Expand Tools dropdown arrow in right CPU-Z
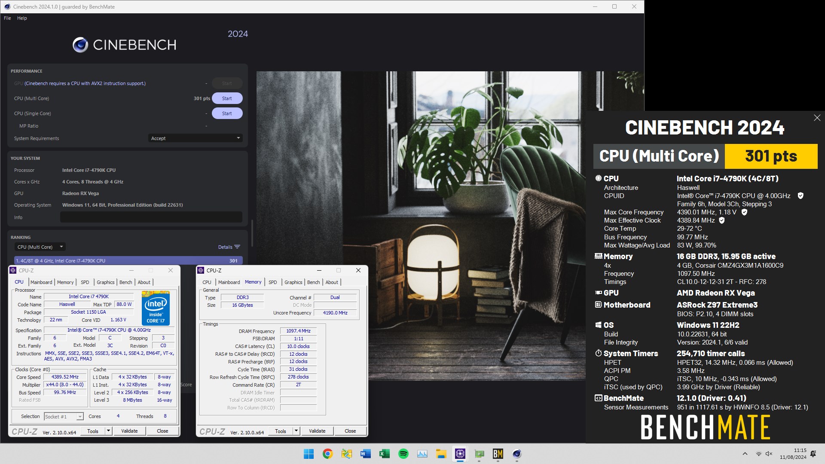The width and height of the screenshot is (825, 464). coord(296,431)
